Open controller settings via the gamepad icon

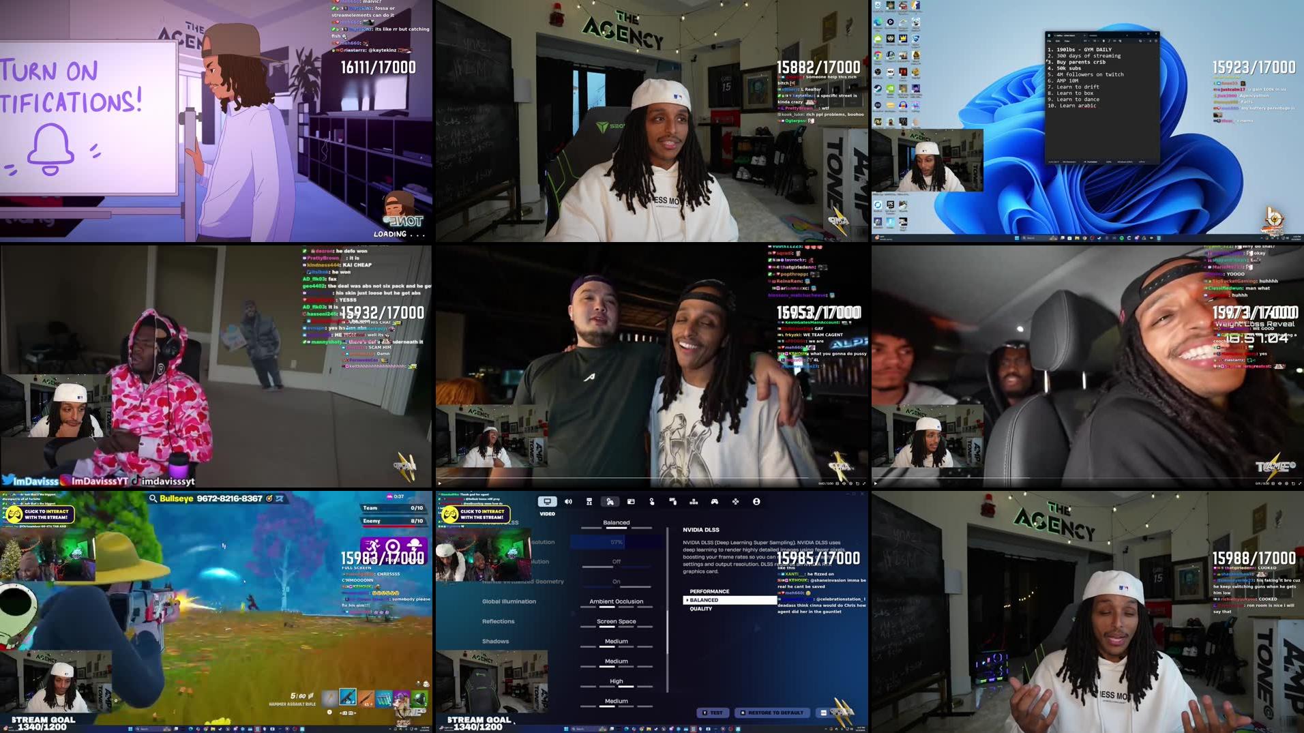[x=714, y=501]
